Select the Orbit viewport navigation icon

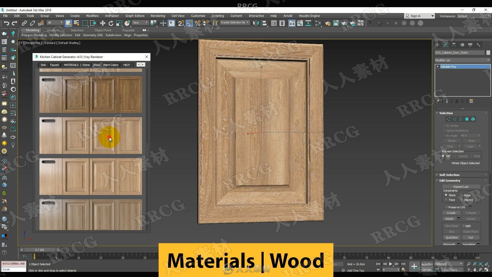click(481, 270)
